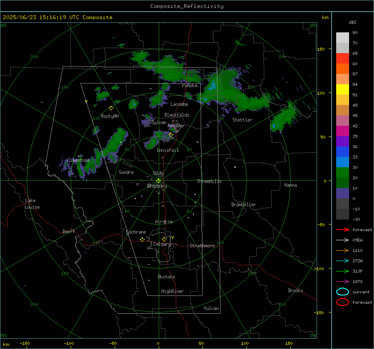Click the 54 dBZ yellow color swatch

(x=342, y=90)
